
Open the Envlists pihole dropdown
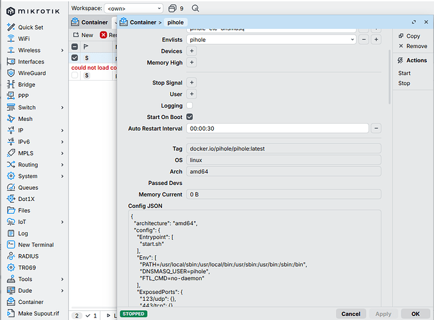point(271,40)
